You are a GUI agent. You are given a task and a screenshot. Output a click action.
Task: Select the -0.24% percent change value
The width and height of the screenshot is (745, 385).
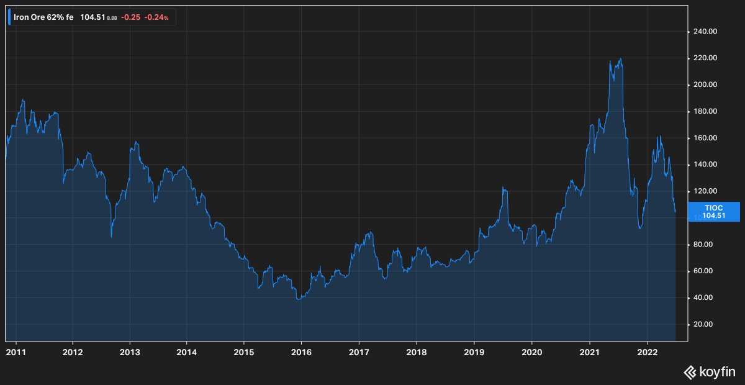156,17
